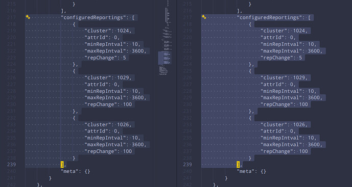Click "repChange": 100 on left pane line 230
The width and height of the screenshot is (352, 187).
pyautogui.click(x=108, y=104)
